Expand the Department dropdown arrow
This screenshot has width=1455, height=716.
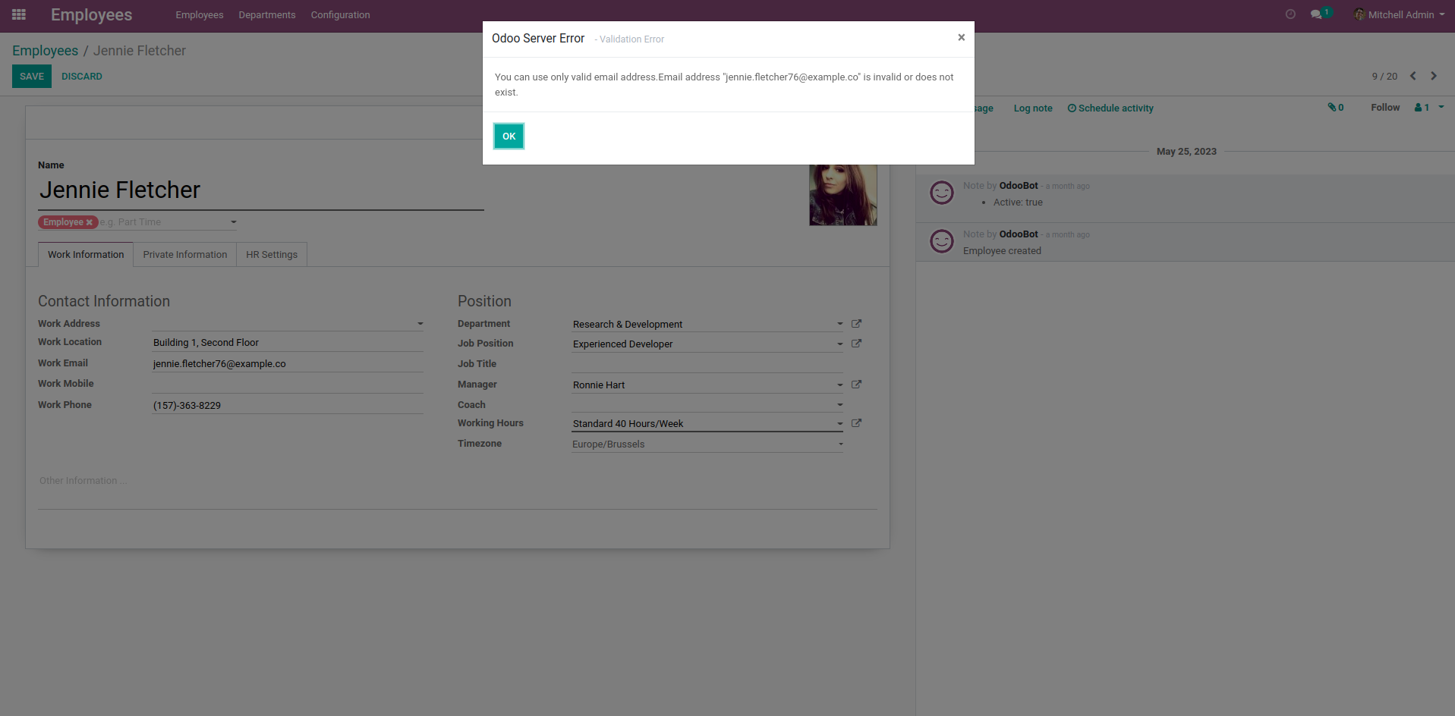coord(840,324)
